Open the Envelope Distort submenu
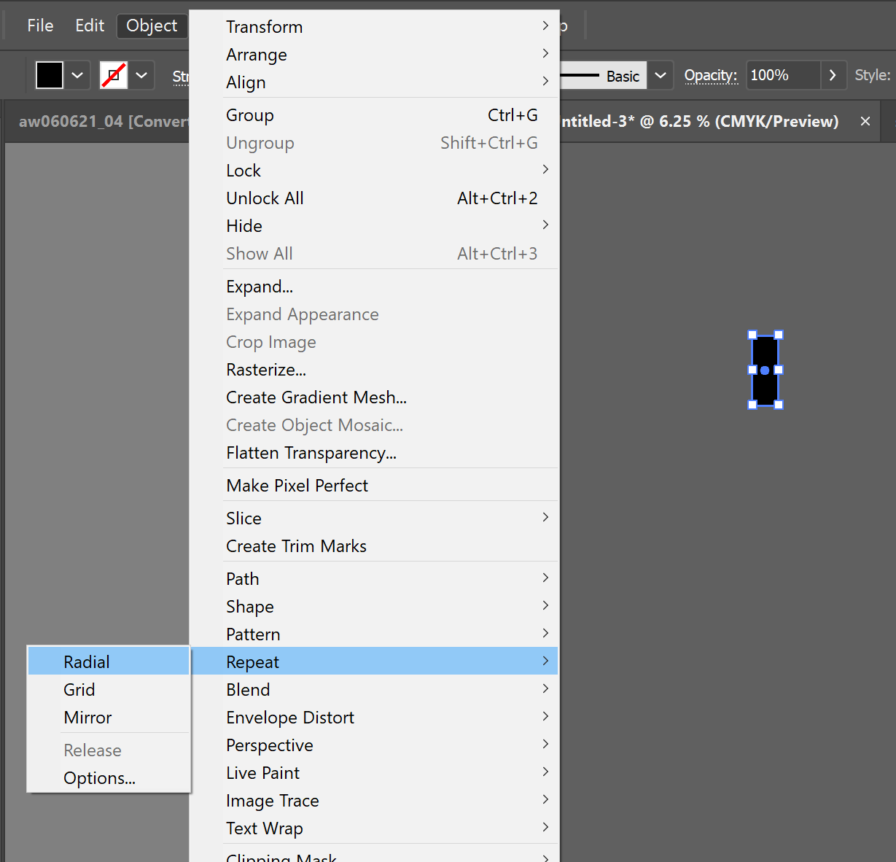 pos(289,717)
